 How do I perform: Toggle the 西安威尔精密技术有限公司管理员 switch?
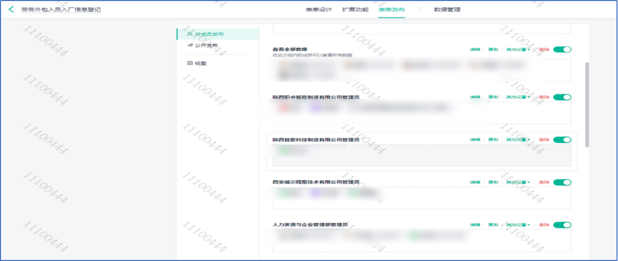[562, 182]
